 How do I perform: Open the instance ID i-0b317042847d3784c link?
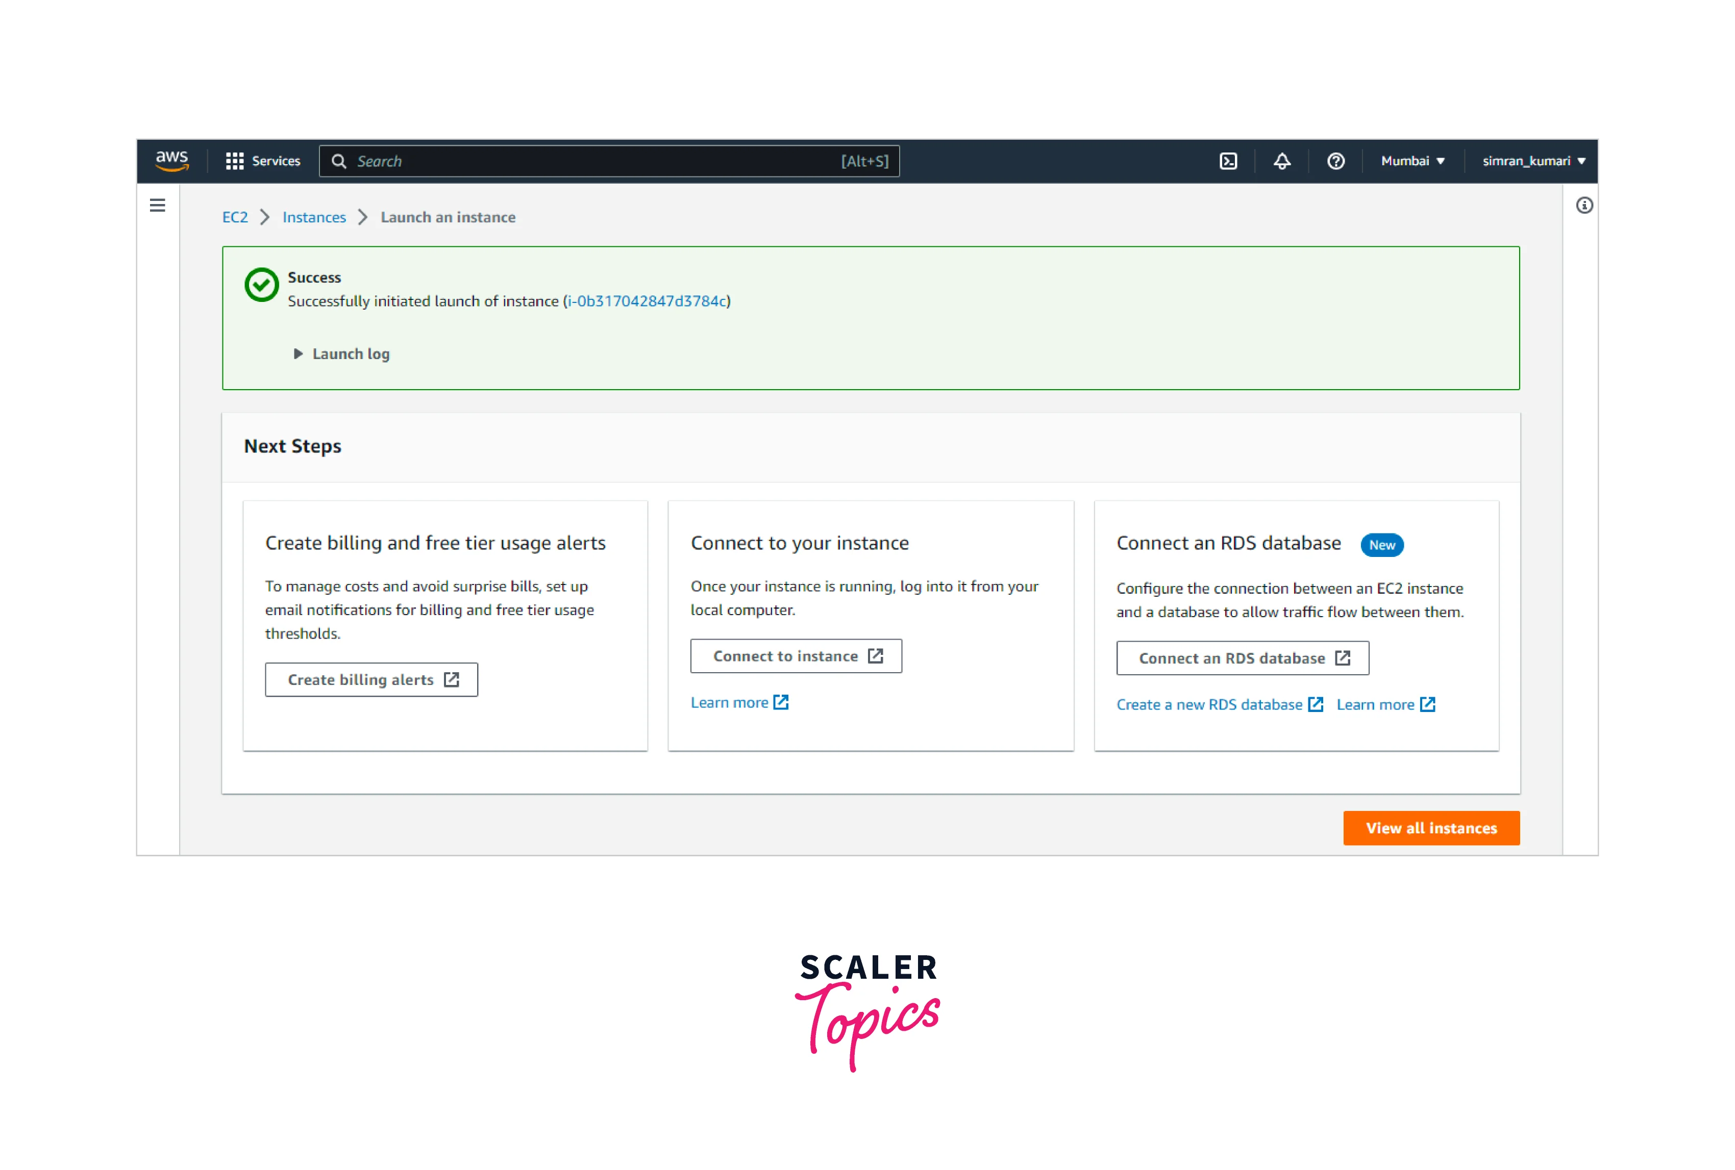pos(647,301)
